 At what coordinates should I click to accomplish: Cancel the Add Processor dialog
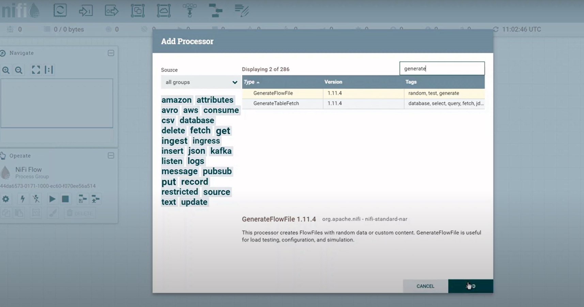425,286
